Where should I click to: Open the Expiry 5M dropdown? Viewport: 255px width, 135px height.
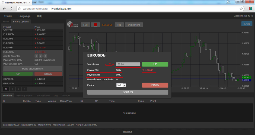121,85
